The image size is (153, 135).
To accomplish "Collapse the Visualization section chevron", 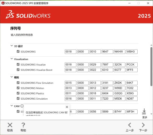I will (x=12, y=59).
